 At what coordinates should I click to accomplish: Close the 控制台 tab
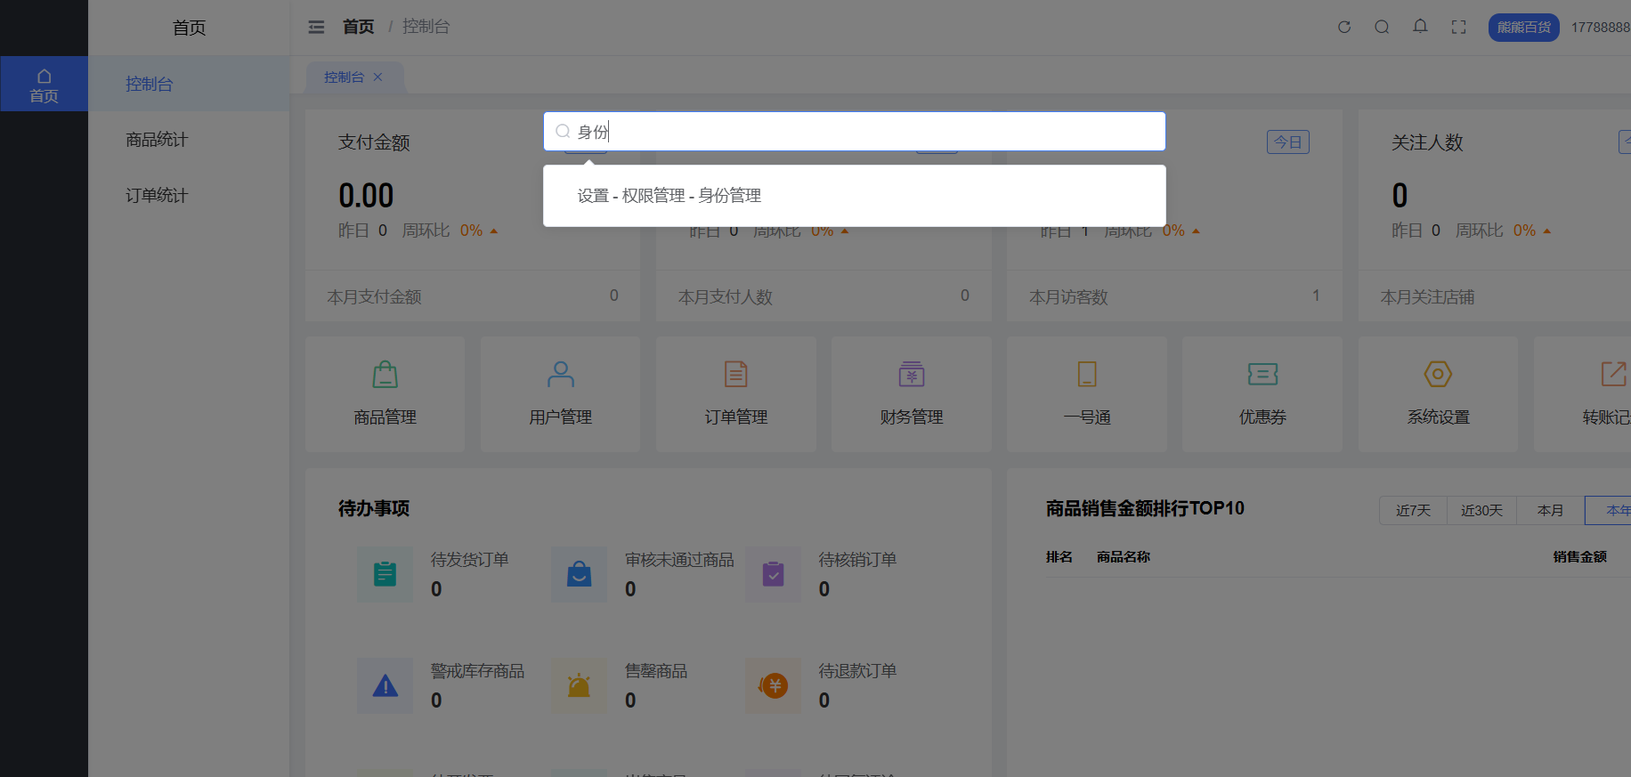pos(377,77)
